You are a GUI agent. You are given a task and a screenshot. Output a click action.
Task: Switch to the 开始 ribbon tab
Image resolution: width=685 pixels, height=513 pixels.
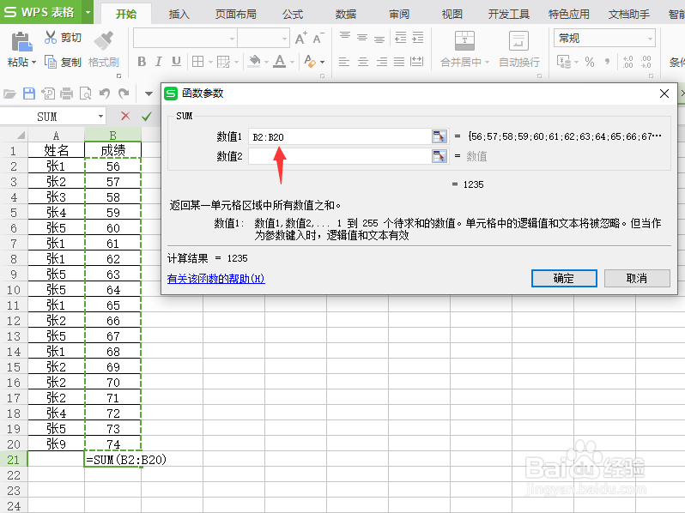coord(126,14)
